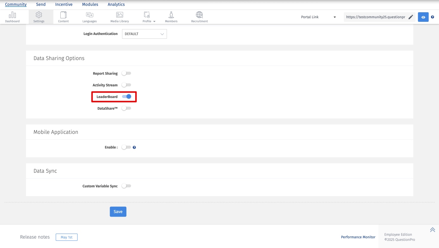Screen dimensions: 439x248
Task: Expand the Profile dropdown arrow
Action: coord(154,22)
